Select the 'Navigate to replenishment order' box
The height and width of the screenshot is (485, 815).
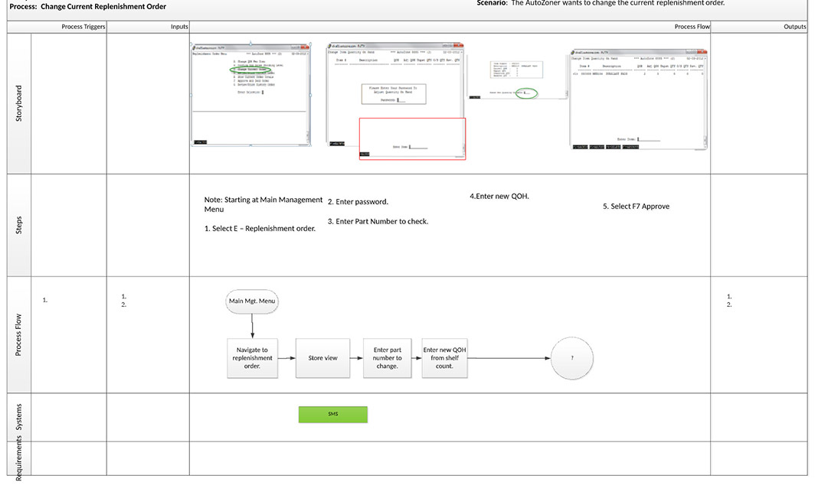point(252,357)
